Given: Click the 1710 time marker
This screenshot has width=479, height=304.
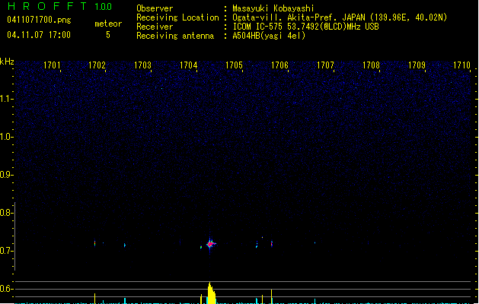Looking at the screenshot, I should point(461,65).
